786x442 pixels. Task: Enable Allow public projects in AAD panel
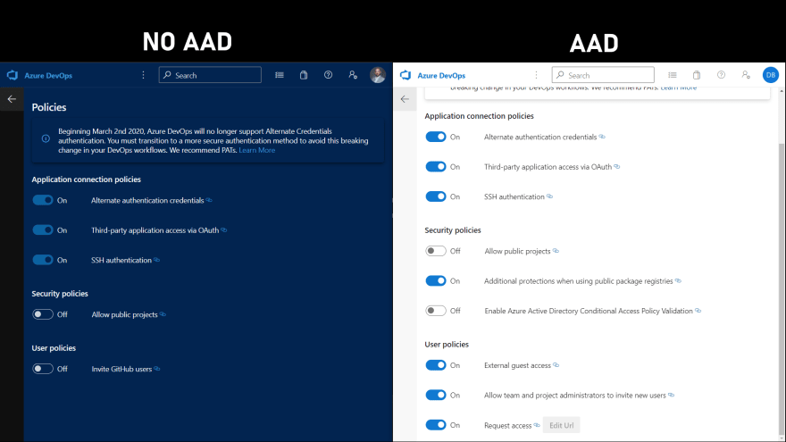coord(436,251)
